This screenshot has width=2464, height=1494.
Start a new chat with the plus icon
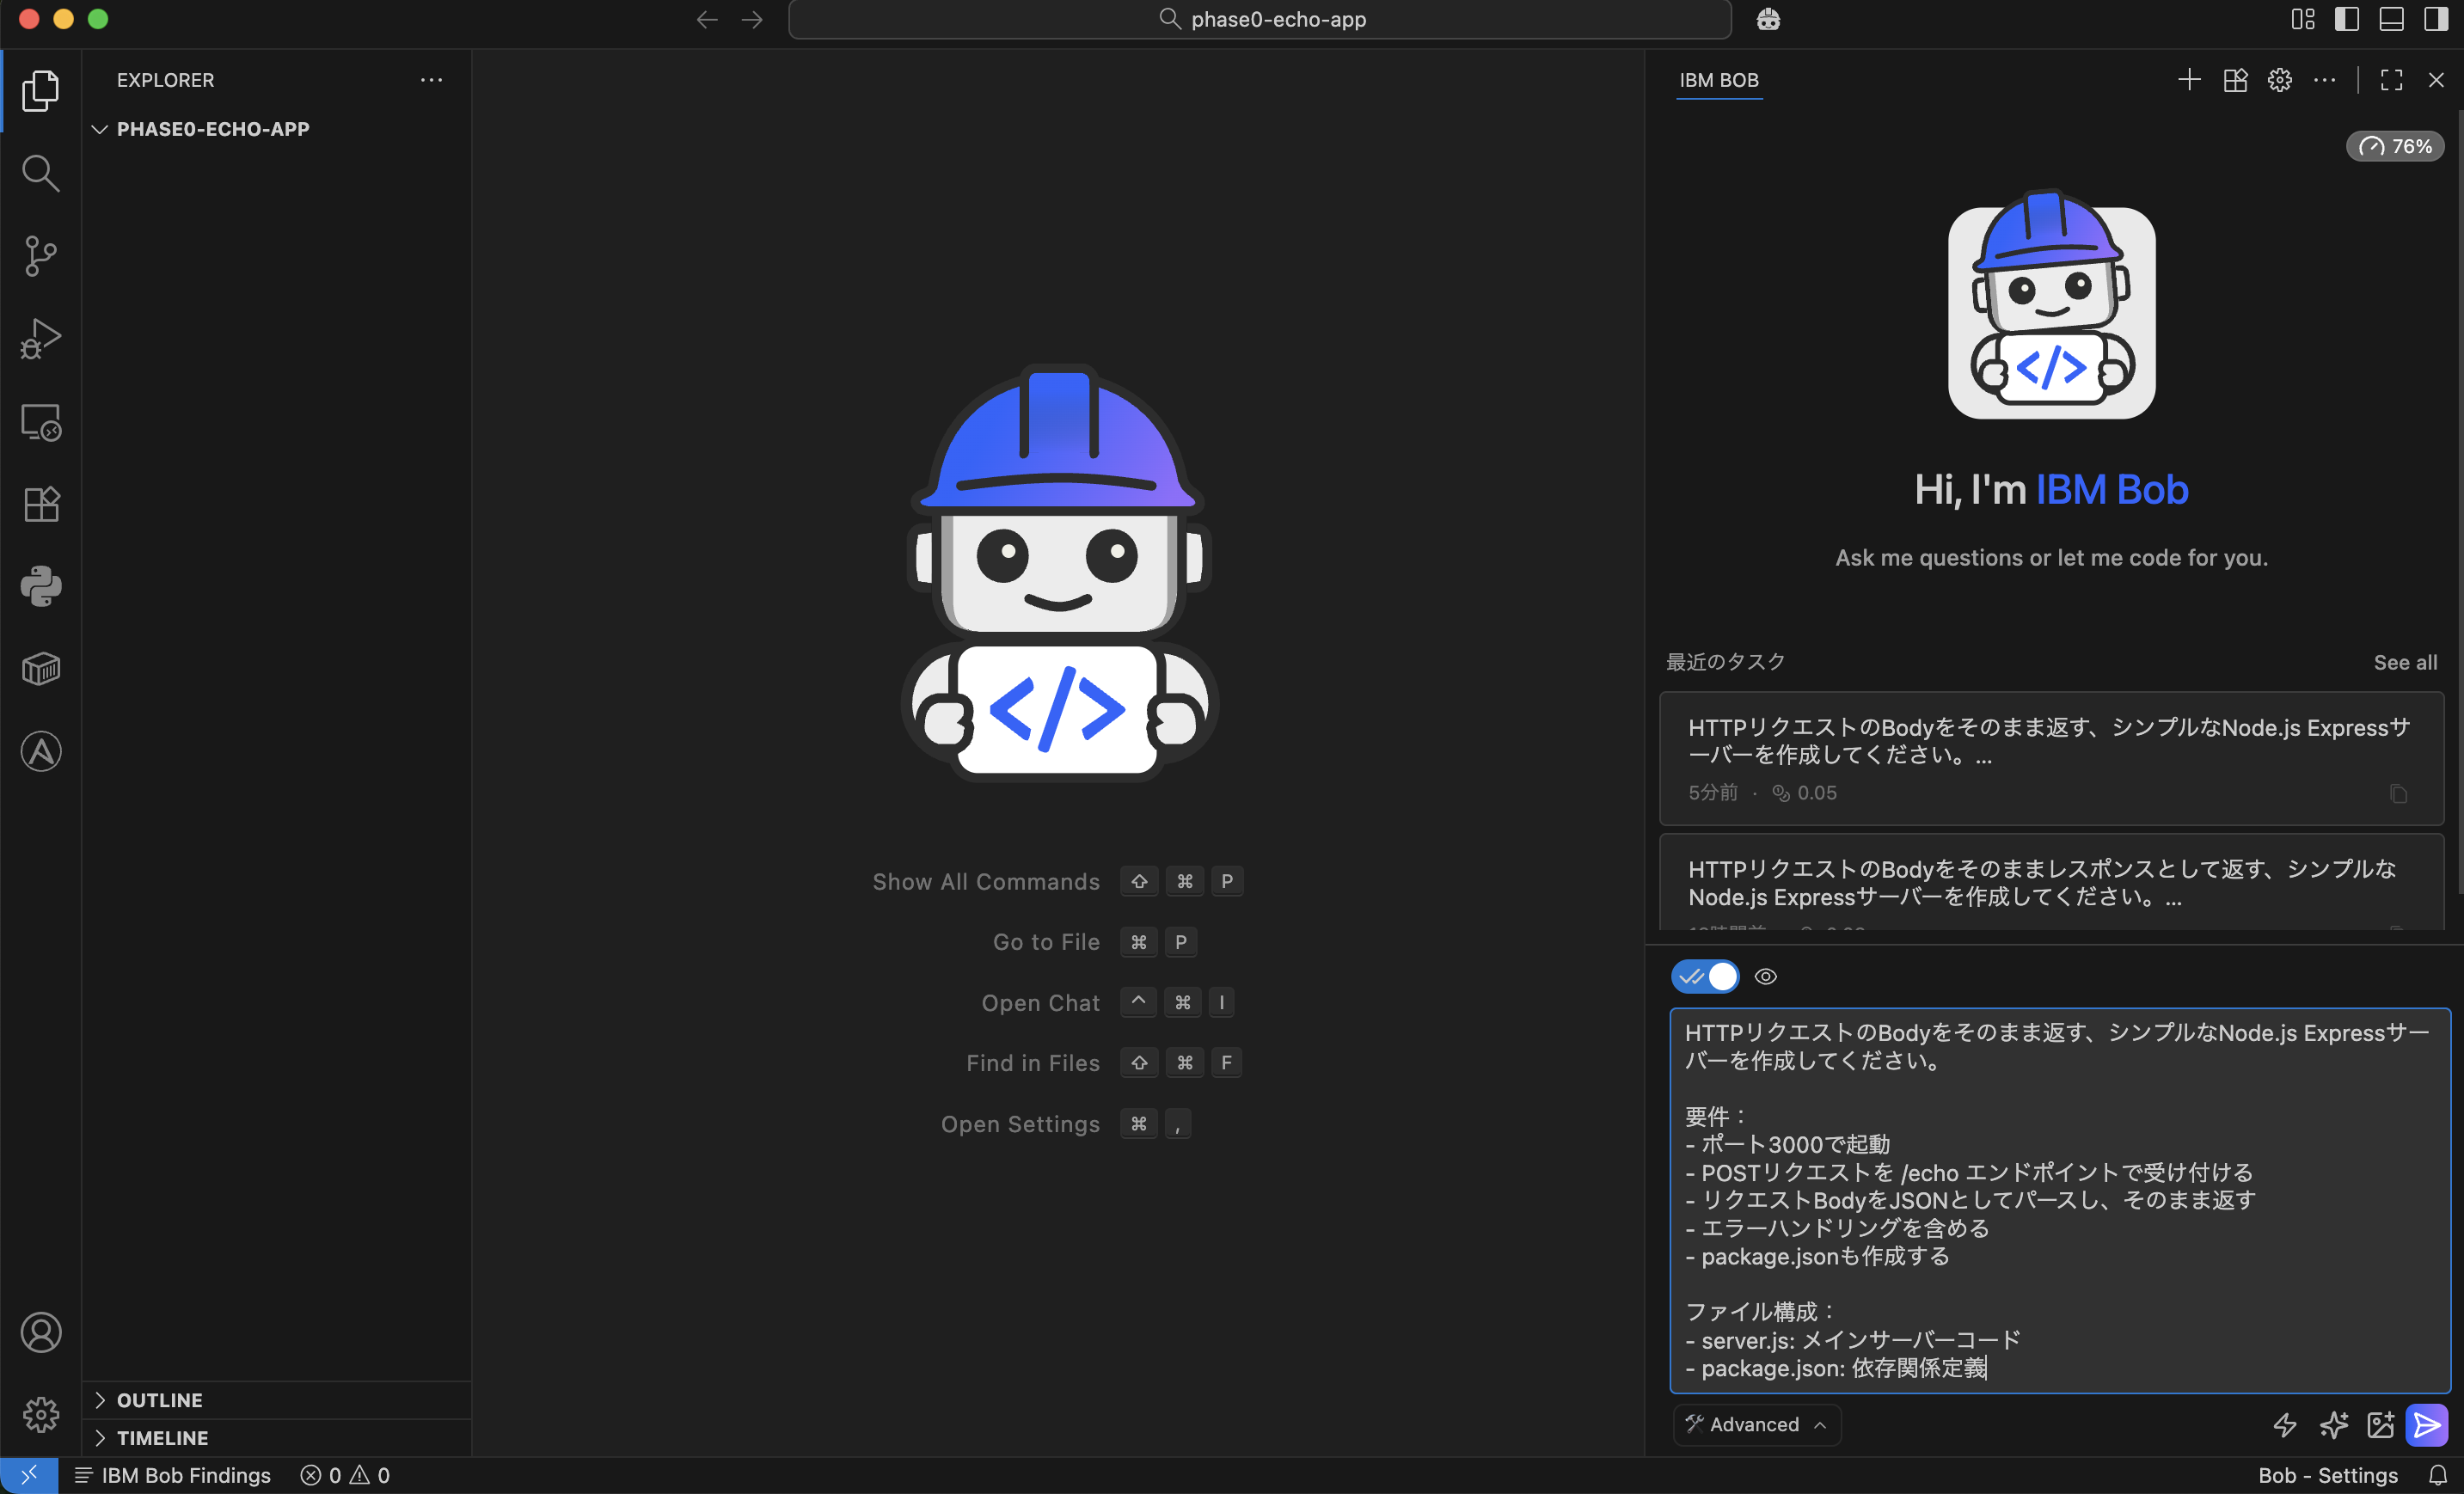2189,80
